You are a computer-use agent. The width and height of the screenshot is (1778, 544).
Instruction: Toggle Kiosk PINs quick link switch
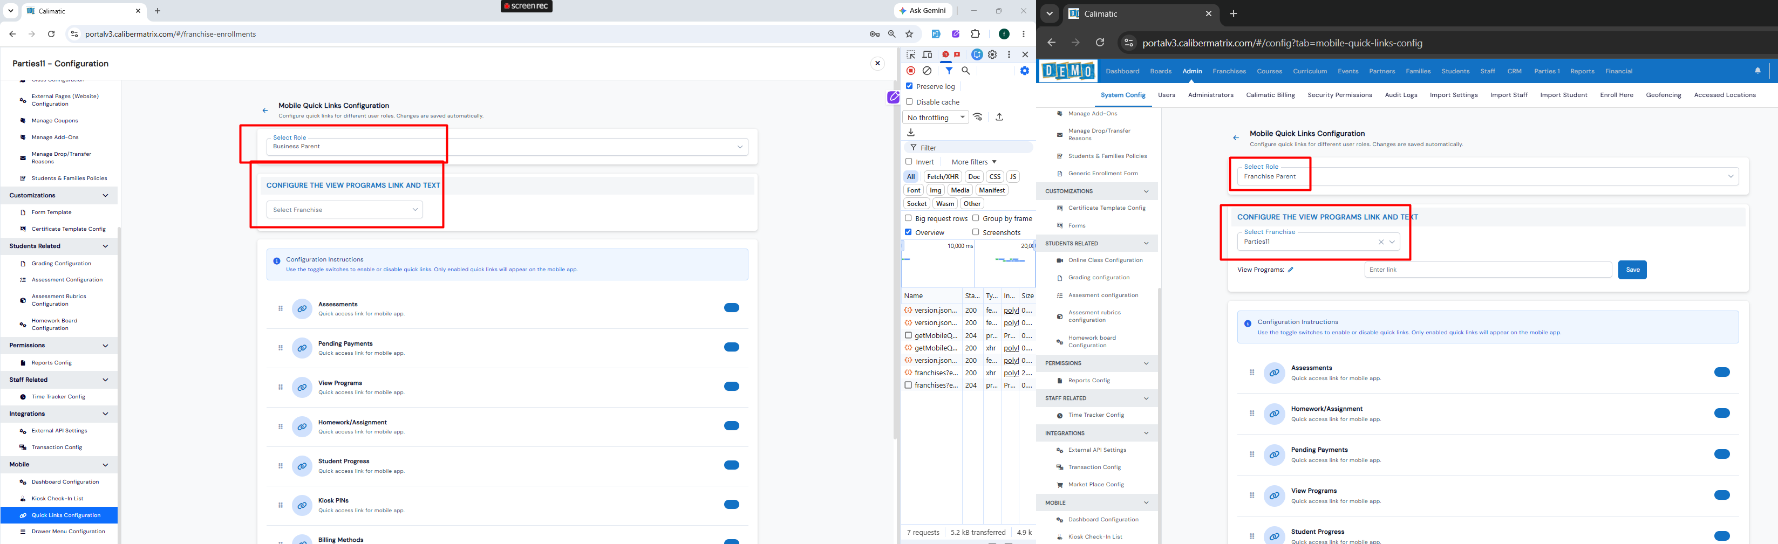[732, 505]
